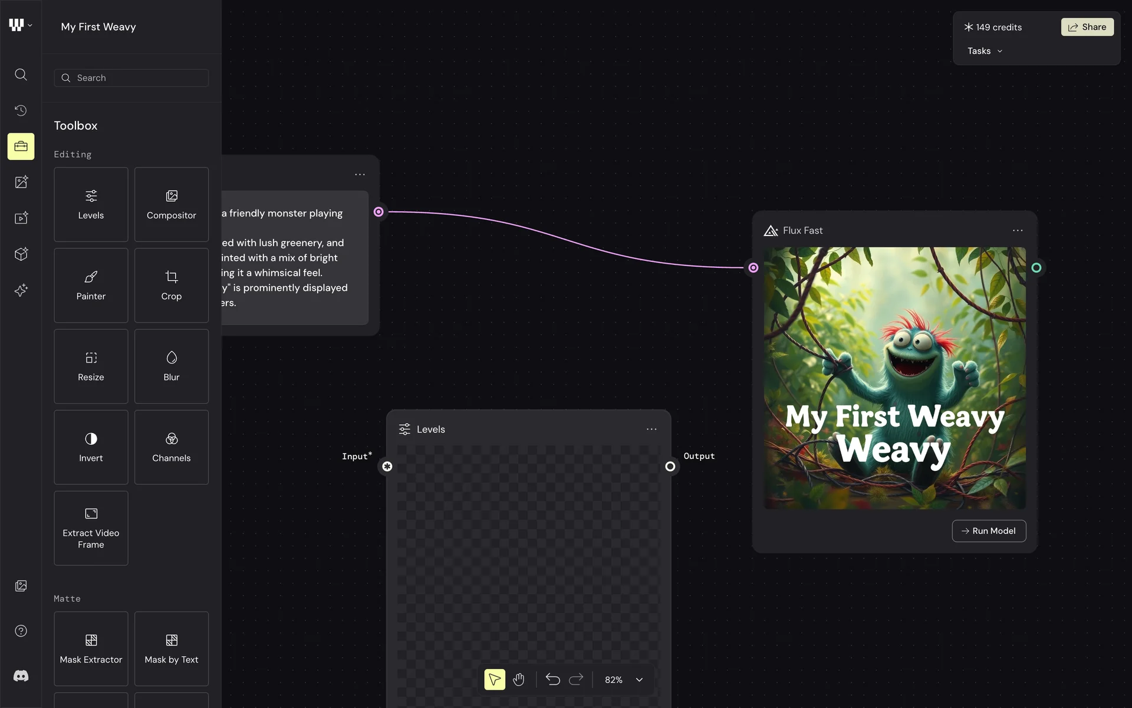Screen dimensions: 1132x708
Task: Click the Run Model button
Action: [989, 531]
